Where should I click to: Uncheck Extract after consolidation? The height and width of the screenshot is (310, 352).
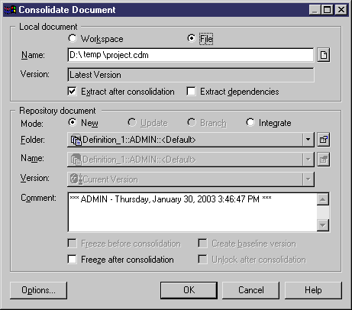pyautogui.click(x=73, y=91)
